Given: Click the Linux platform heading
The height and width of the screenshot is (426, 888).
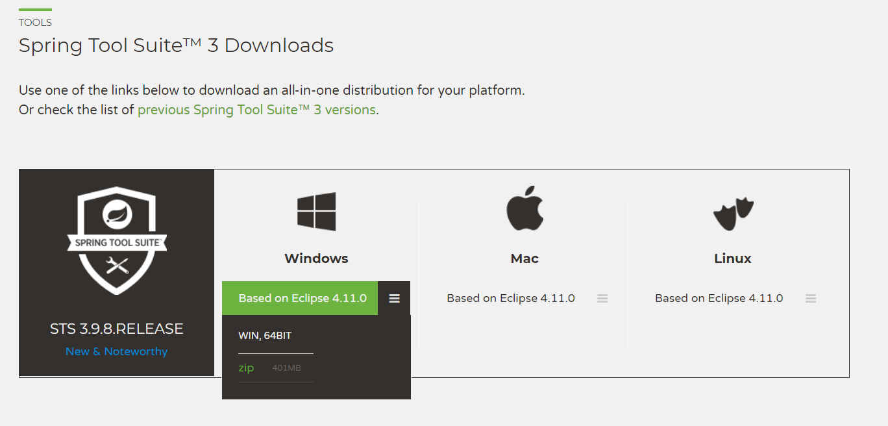Looking at the screenshot, I should (x=733, y=258).
